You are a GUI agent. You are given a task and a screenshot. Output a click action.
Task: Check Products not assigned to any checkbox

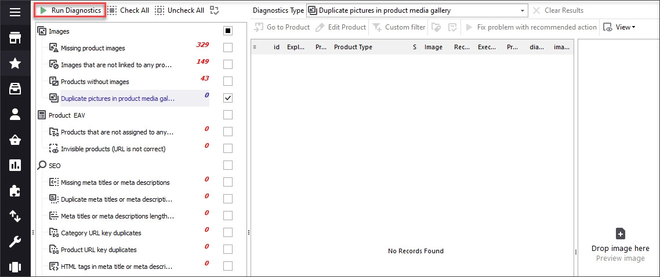228,132
